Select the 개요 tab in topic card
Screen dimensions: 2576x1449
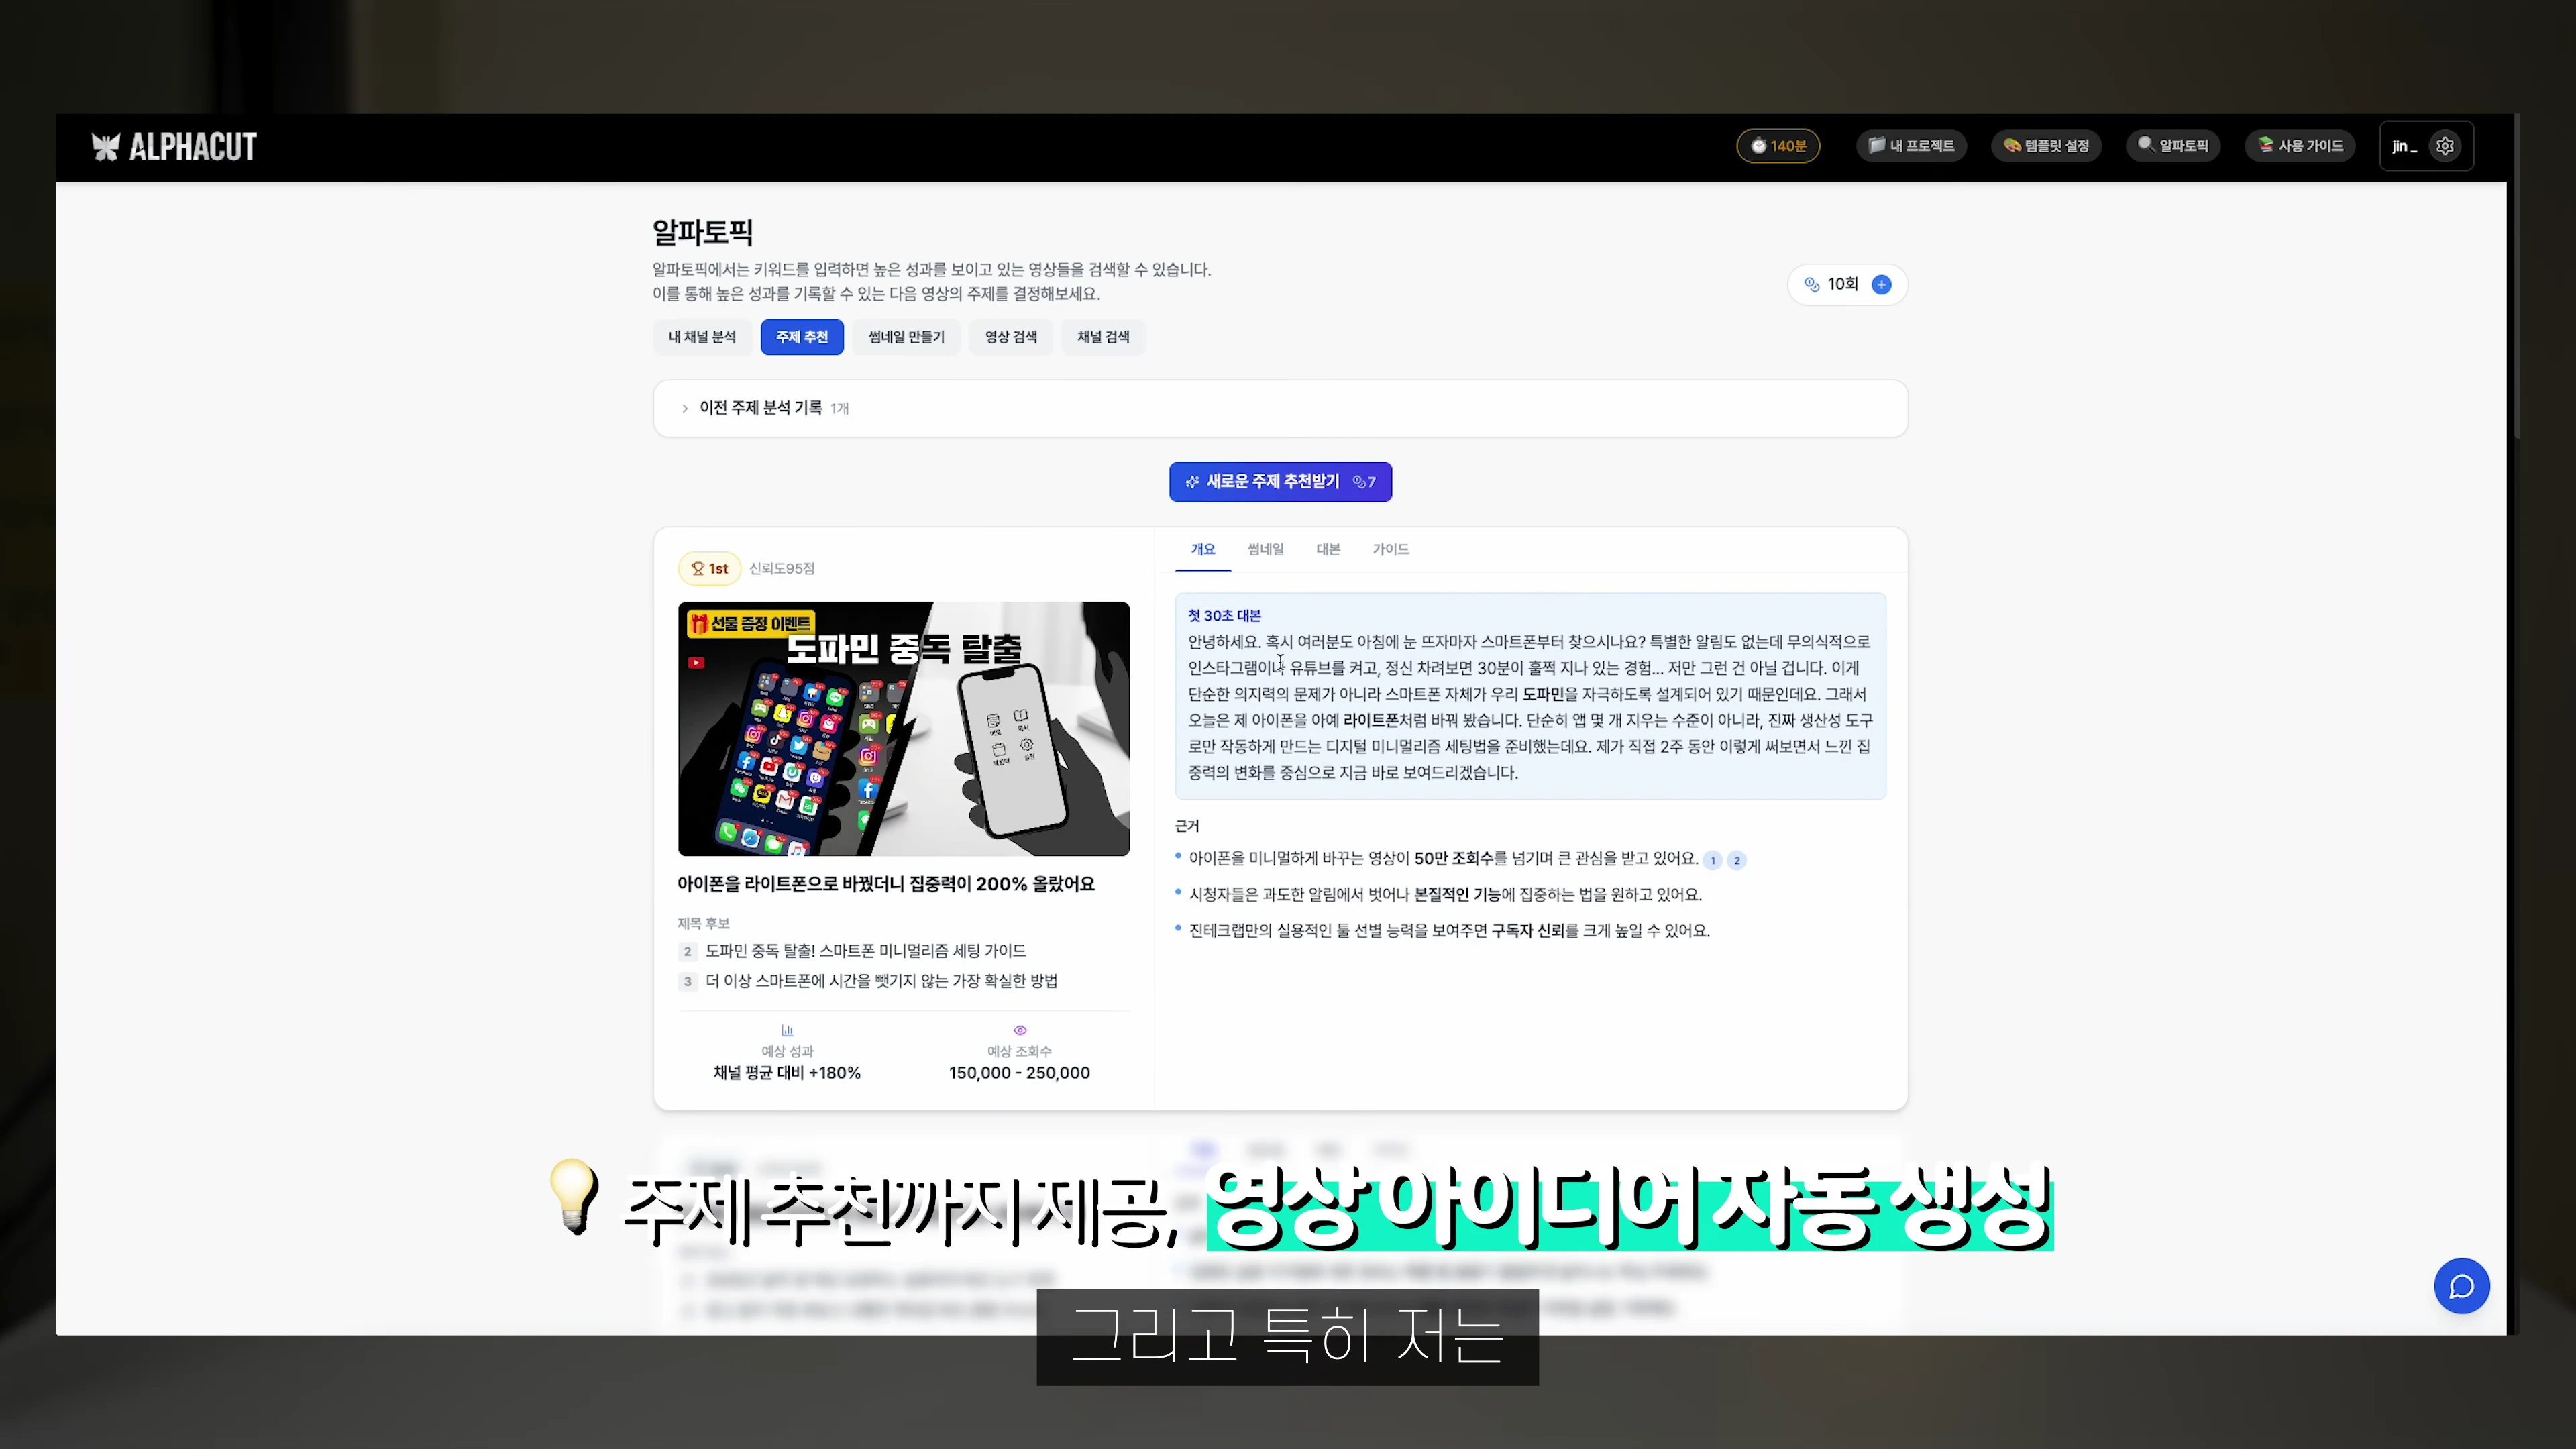(1203, 549)
